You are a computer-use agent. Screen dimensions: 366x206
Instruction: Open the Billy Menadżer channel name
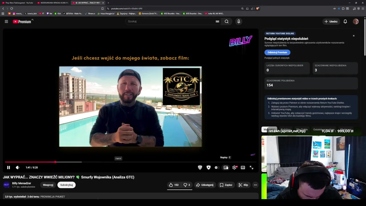coord(21,183)
